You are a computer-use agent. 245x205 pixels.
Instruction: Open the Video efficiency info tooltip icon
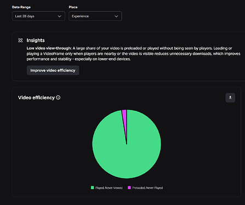(x=58, y=98)
